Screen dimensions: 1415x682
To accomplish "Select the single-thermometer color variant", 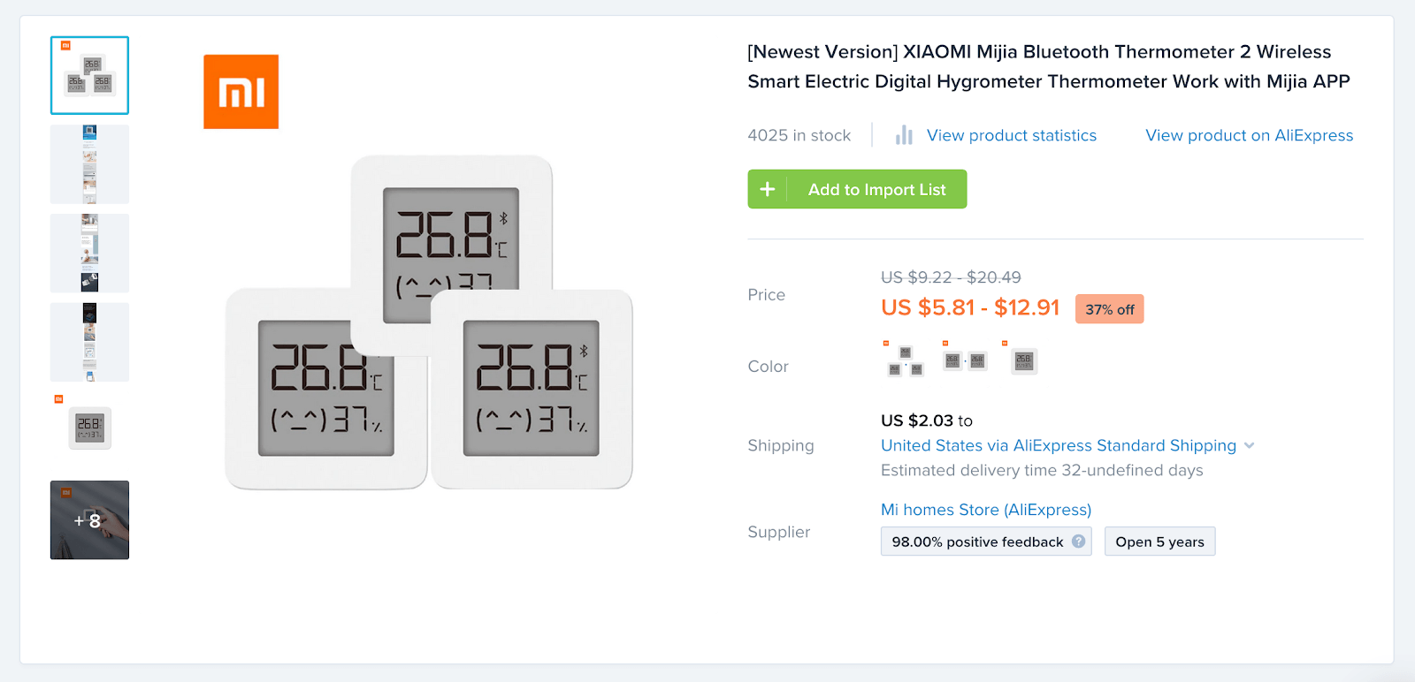I will [x=1023, y=360].
